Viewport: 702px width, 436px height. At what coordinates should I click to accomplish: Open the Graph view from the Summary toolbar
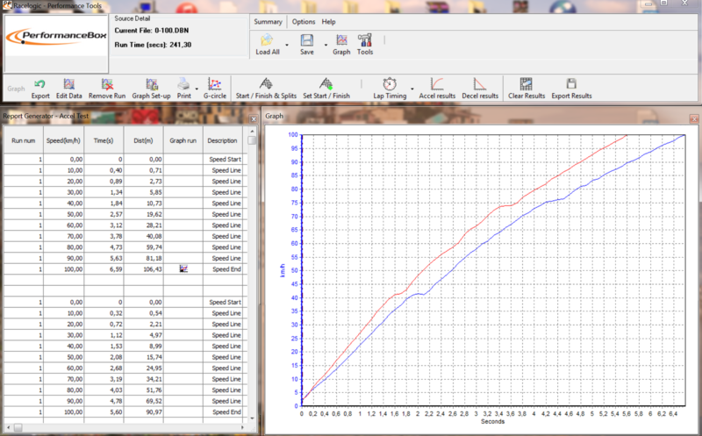[341, 40]
